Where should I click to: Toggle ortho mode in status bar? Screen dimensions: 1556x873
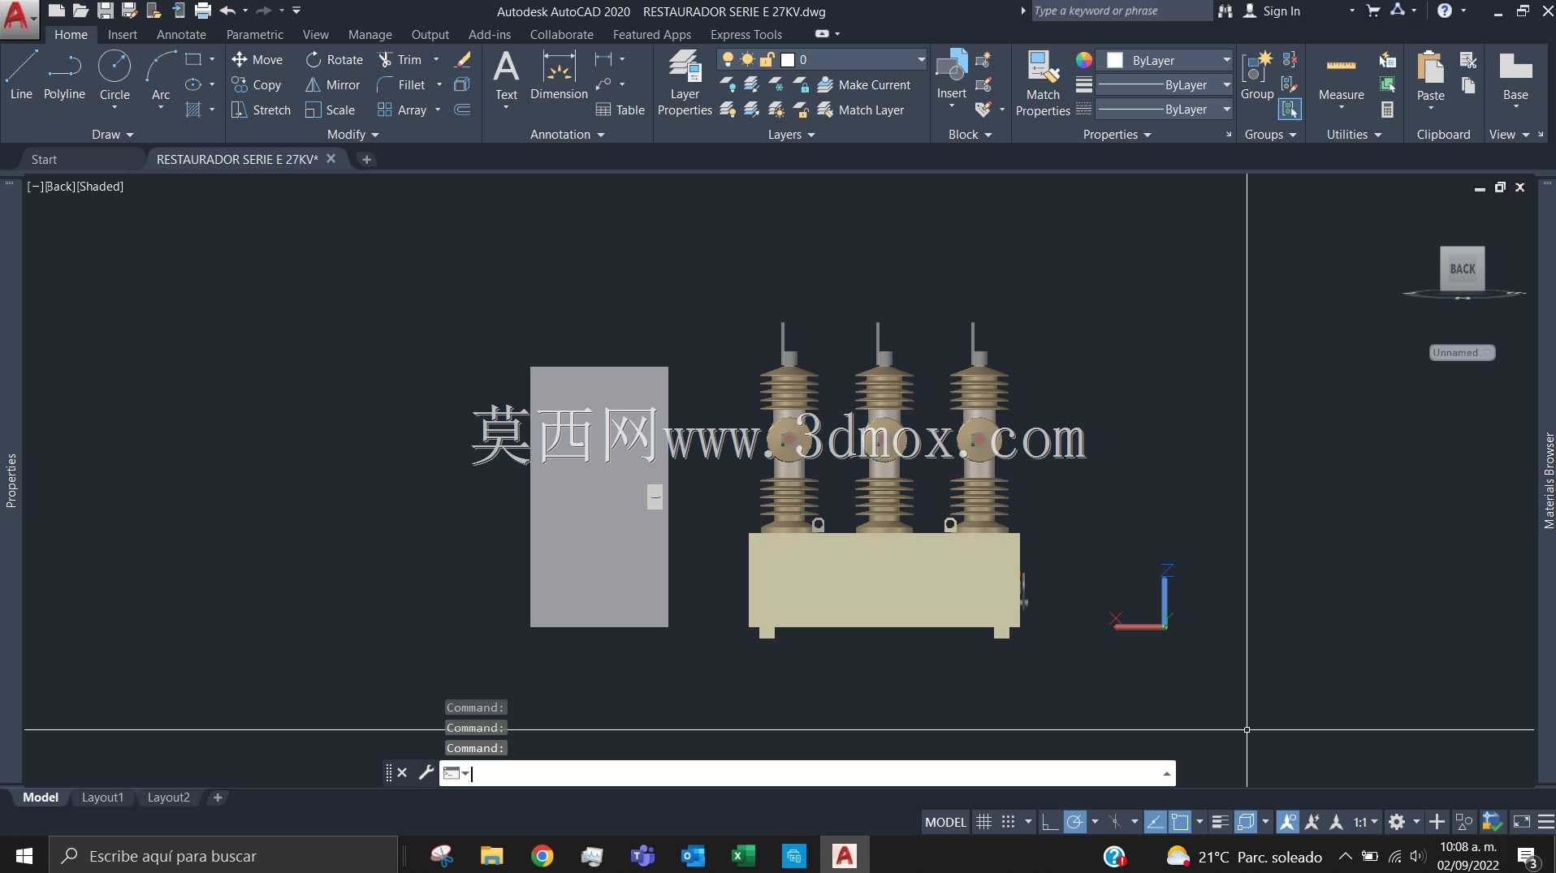[1049, 822]
